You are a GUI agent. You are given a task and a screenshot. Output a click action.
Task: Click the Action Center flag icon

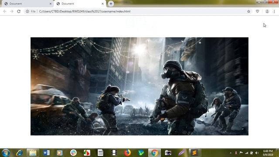[x=241, y=153]
